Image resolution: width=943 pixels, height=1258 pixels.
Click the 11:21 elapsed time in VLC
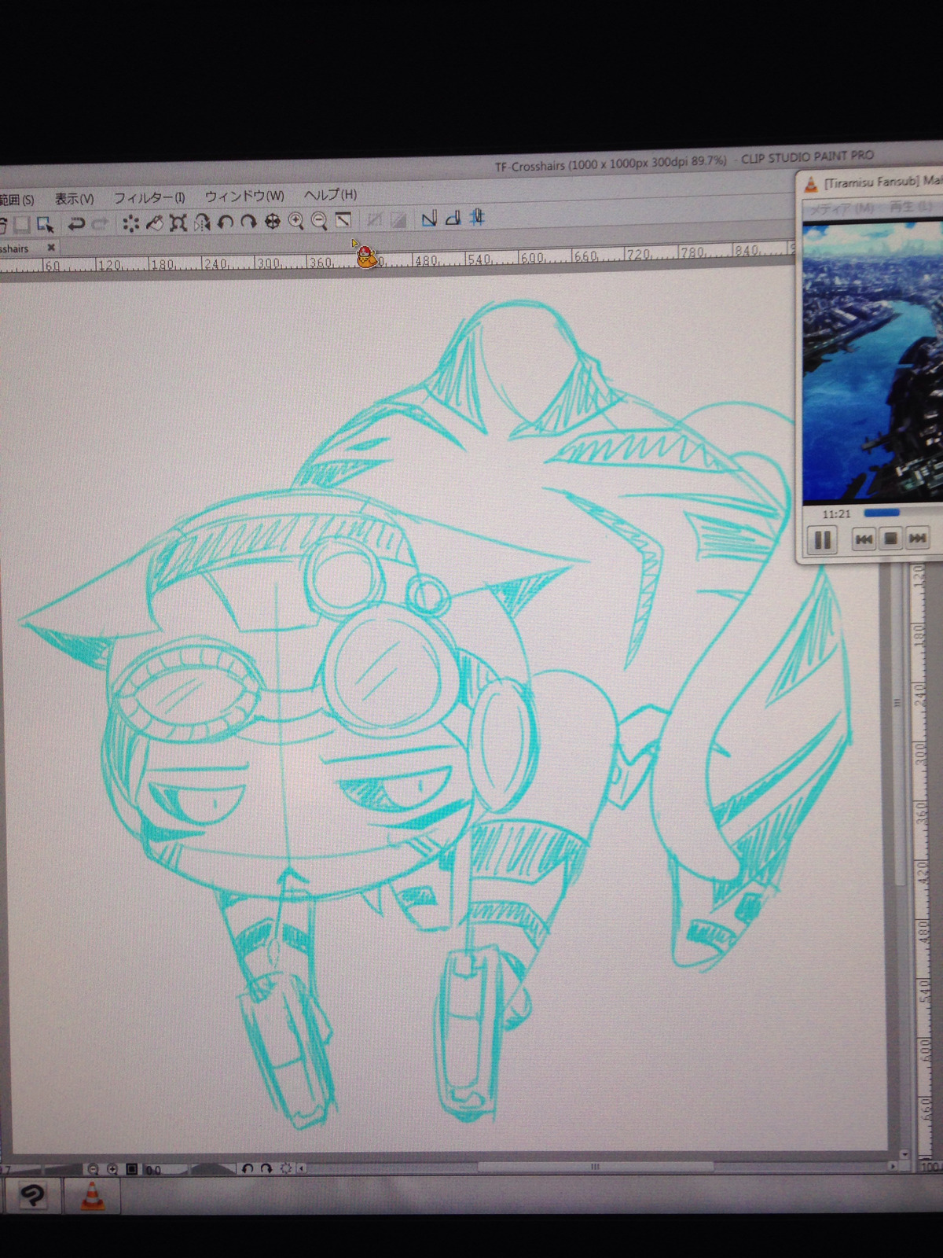(837, 514)
